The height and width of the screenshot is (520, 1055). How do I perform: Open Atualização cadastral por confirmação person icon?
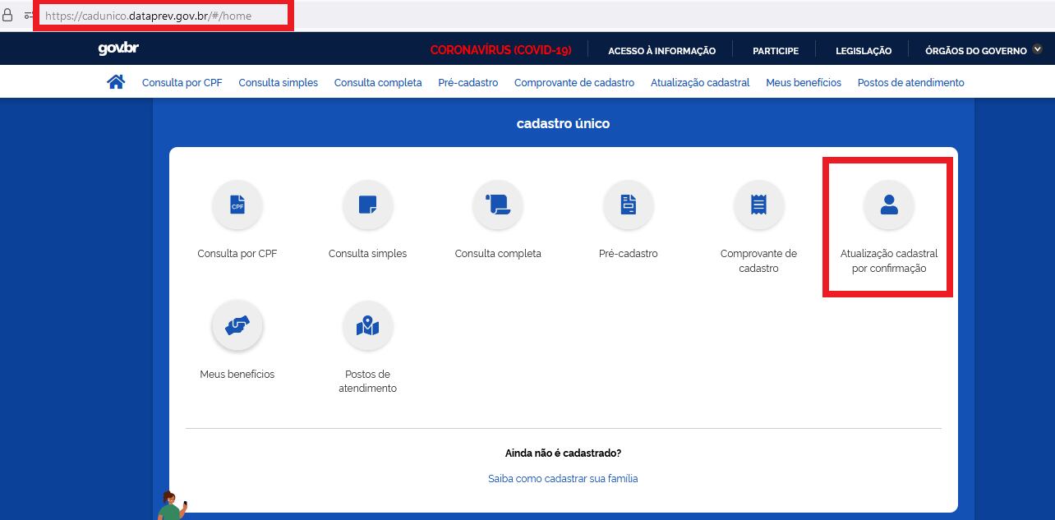888,205
